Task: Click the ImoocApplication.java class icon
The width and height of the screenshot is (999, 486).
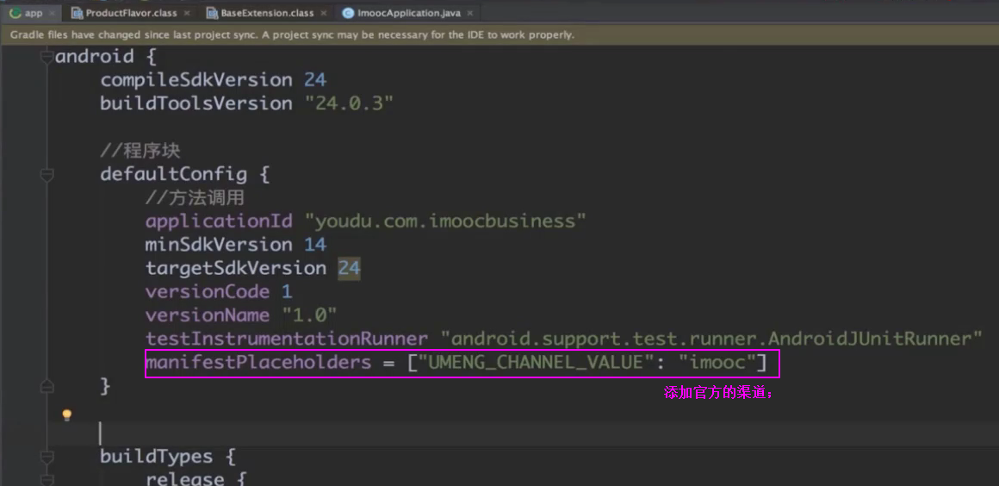Action: (x=348, y=13)
